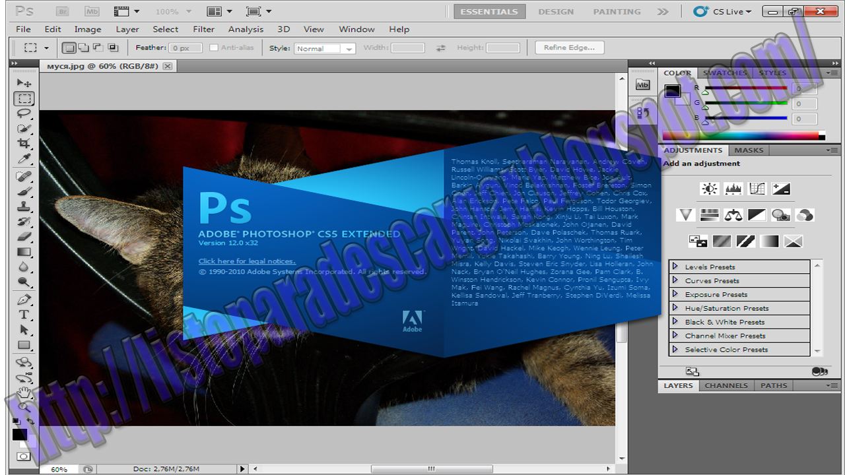This screenshot has height=475, width=845.
Task: Toggle Quick Mask mode
Action: point(24,456)
